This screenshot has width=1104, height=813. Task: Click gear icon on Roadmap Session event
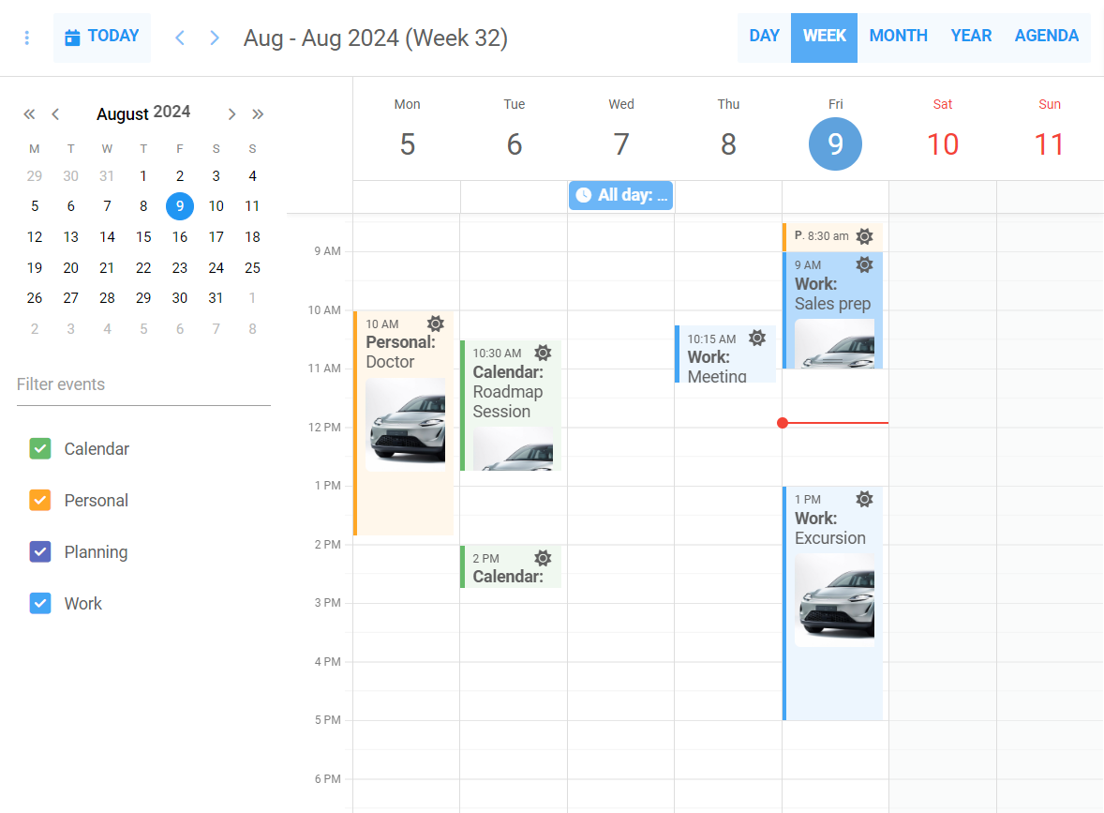tap(543, 354)
